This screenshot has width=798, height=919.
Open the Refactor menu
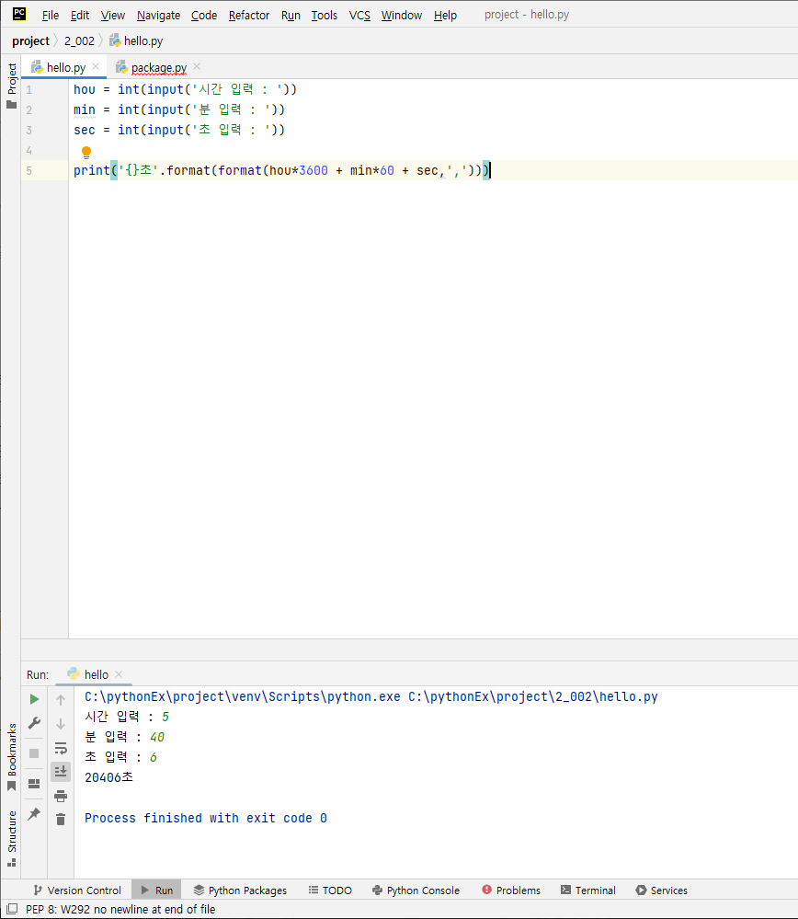click(249, 16)
